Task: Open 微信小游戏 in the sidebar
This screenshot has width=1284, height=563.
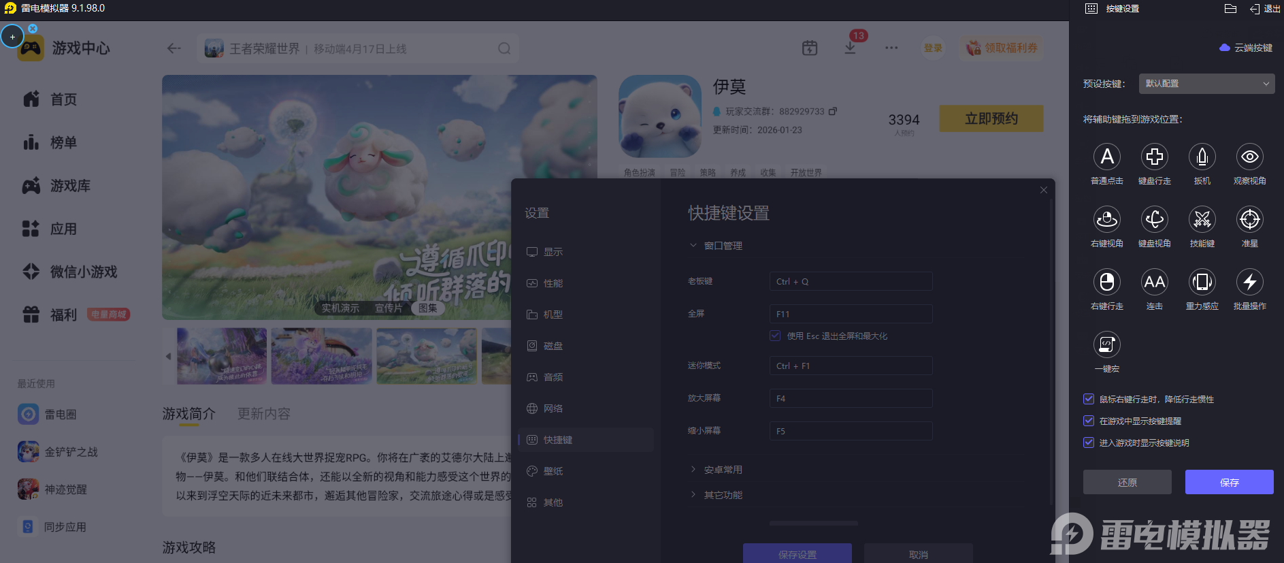Action: tap(70, 272)
